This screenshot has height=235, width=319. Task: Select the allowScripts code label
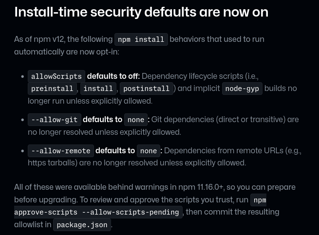pos(56,76)
